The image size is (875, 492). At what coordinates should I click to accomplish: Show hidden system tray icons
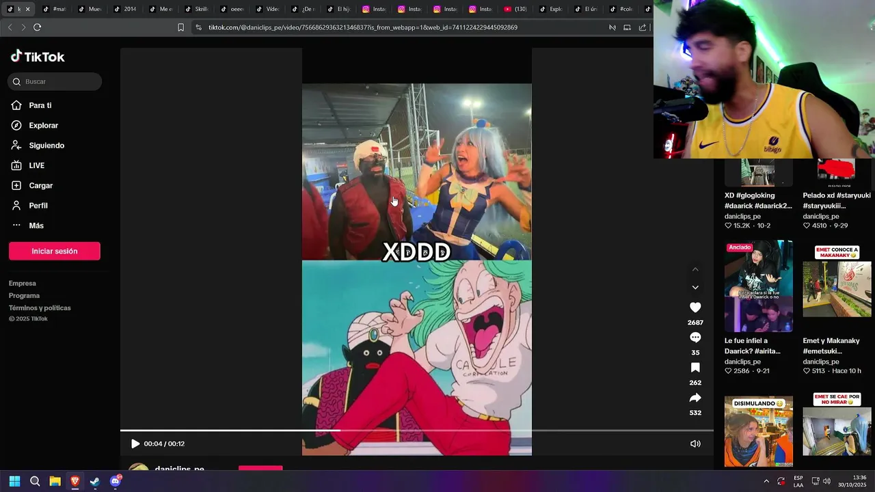[x=766, y=481]
